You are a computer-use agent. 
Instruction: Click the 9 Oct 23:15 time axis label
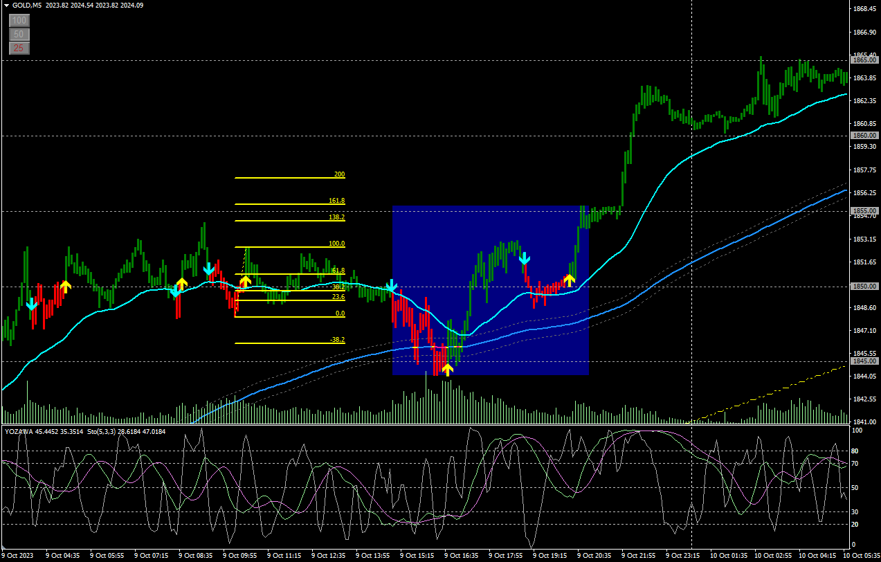coord(683,555)
